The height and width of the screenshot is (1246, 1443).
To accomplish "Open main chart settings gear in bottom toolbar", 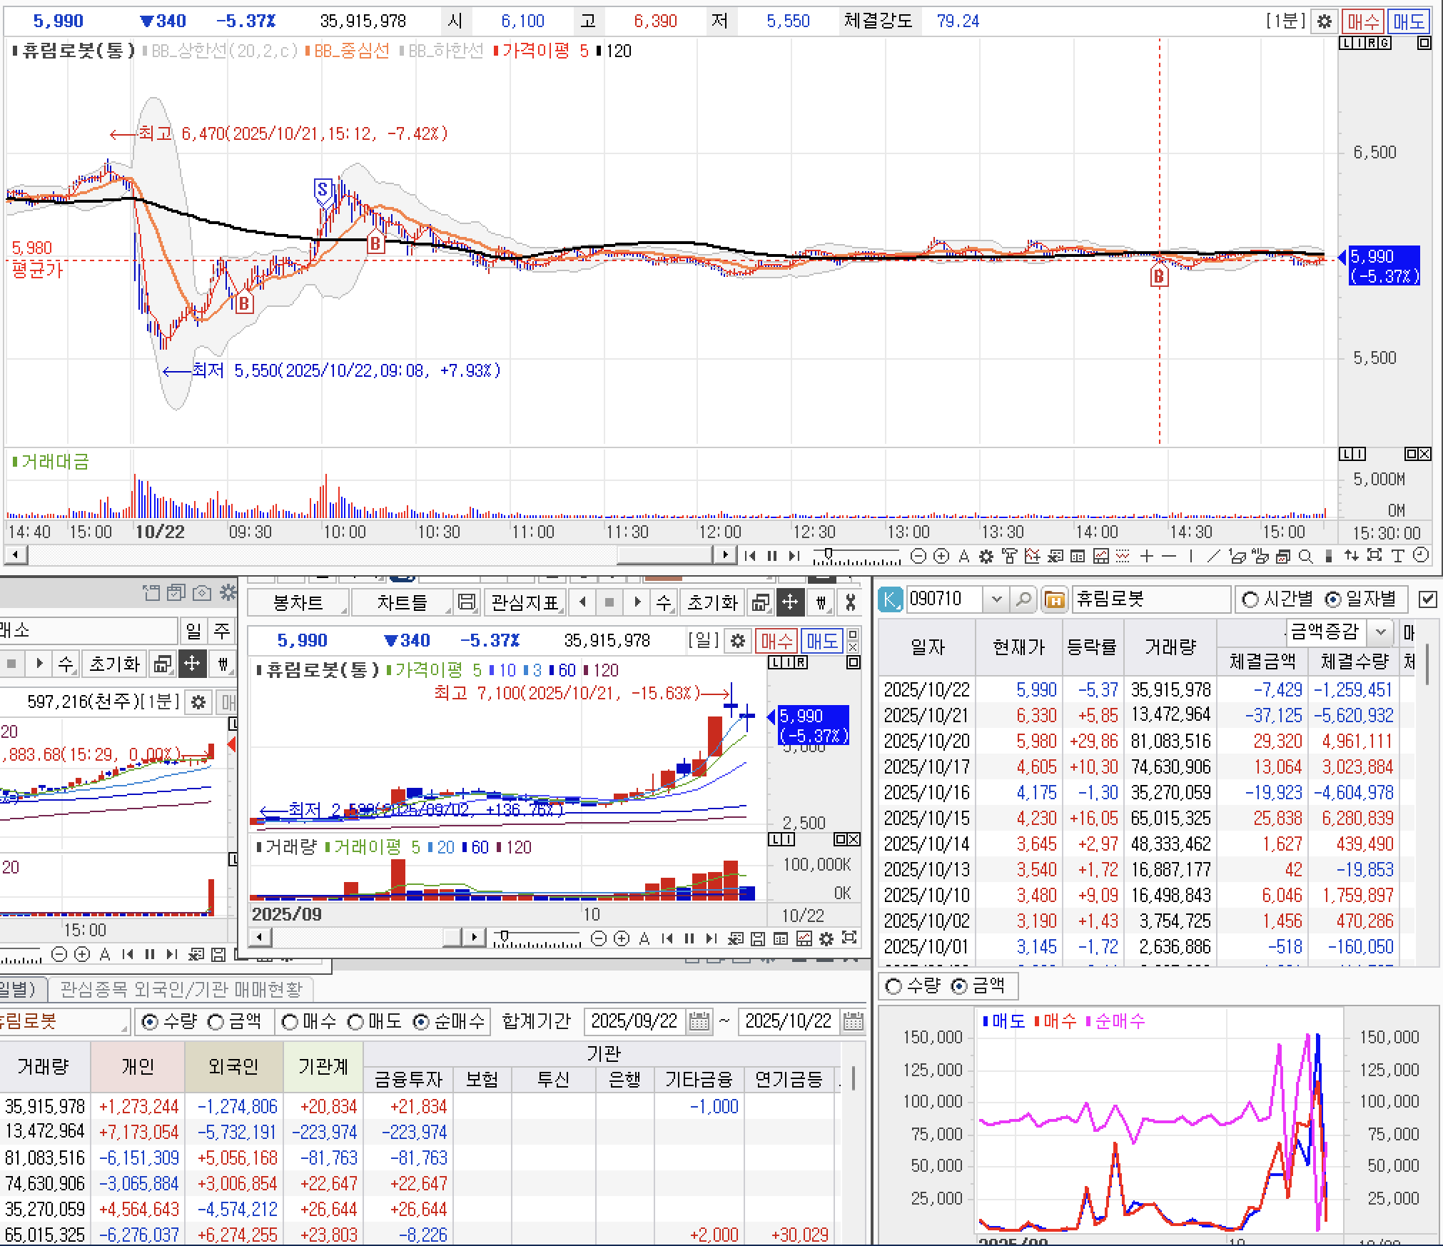I will coord(986,556).
